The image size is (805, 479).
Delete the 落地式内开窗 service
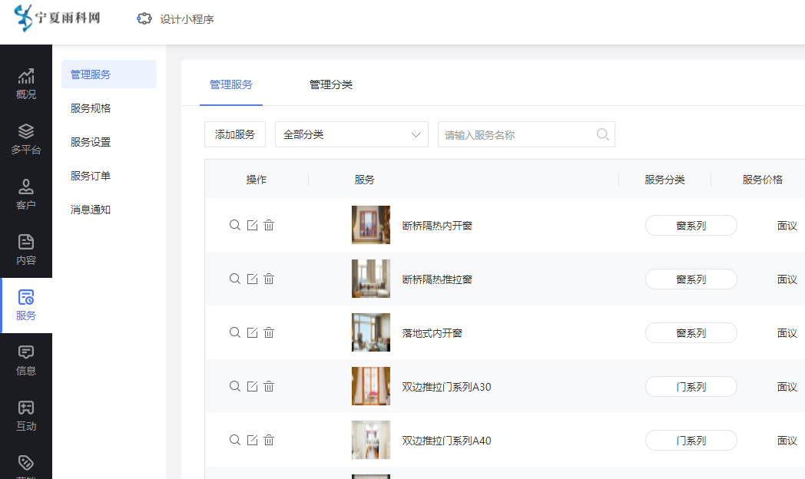(x=269, y=332)
